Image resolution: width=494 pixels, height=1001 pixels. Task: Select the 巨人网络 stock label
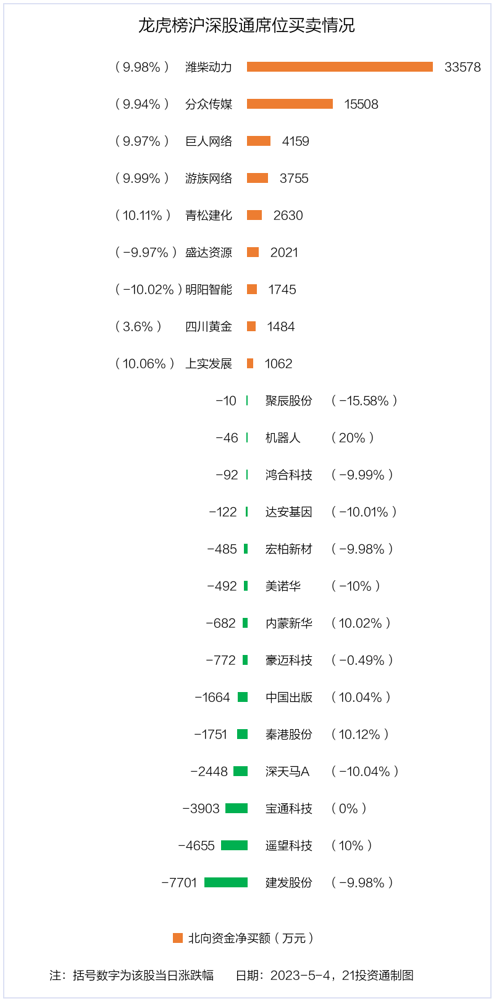(209, 141)
